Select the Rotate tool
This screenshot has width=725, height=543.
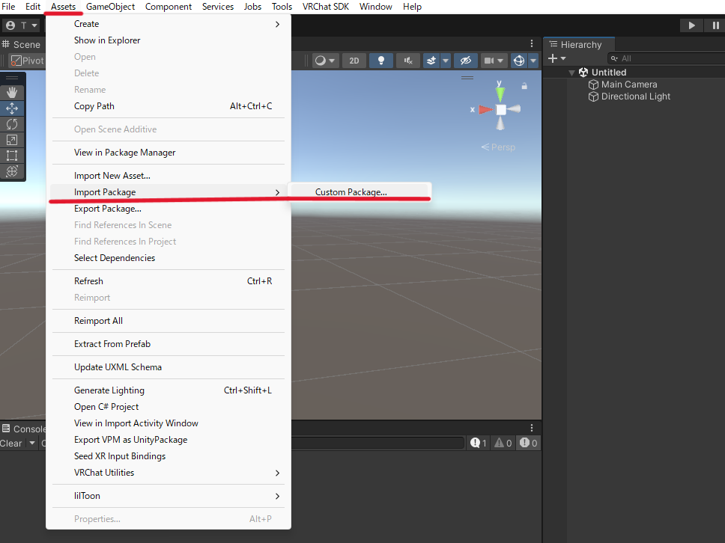[x=12, y=124]
